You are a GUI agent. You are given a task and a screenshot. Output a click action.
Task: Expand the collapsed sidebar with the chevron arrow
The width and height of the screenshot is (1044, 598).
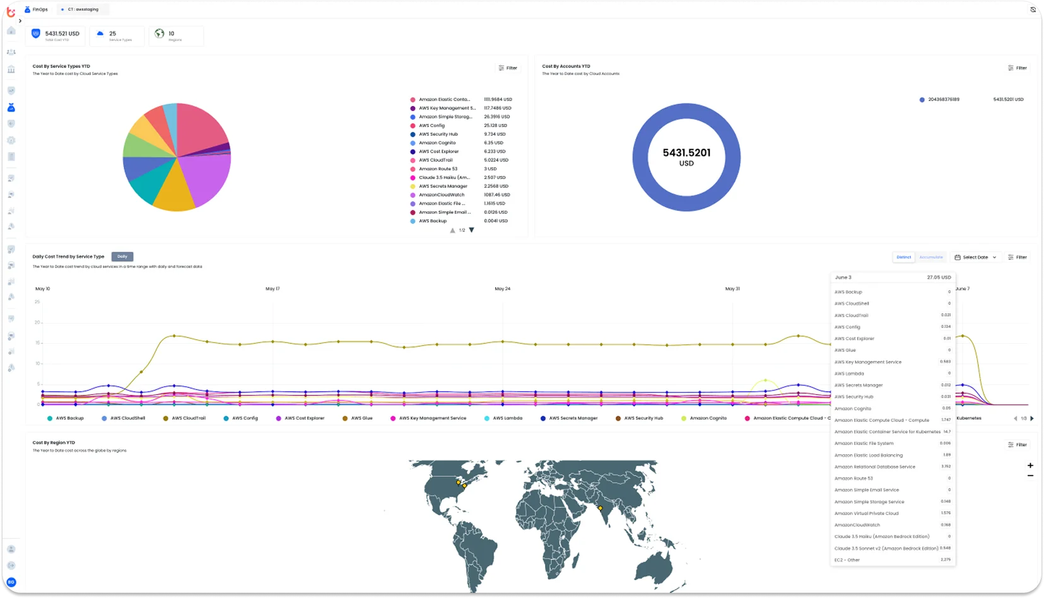coord(21,20)
